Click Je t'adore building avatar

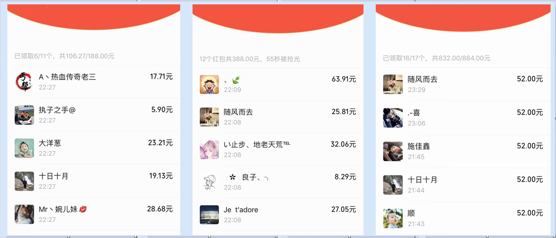(x=209, y=215)
